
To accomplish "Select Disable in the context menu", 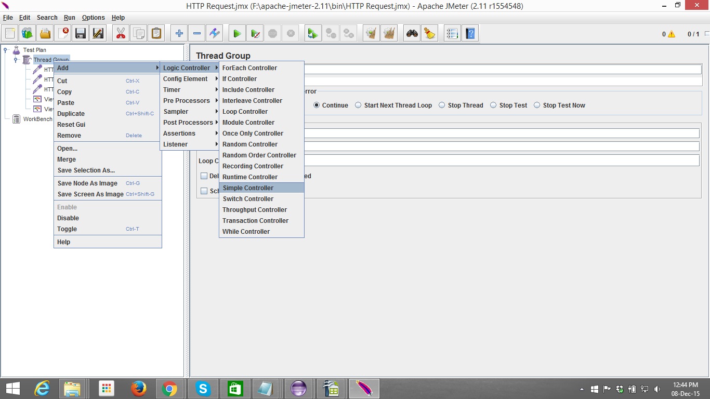I will [108, 218].
